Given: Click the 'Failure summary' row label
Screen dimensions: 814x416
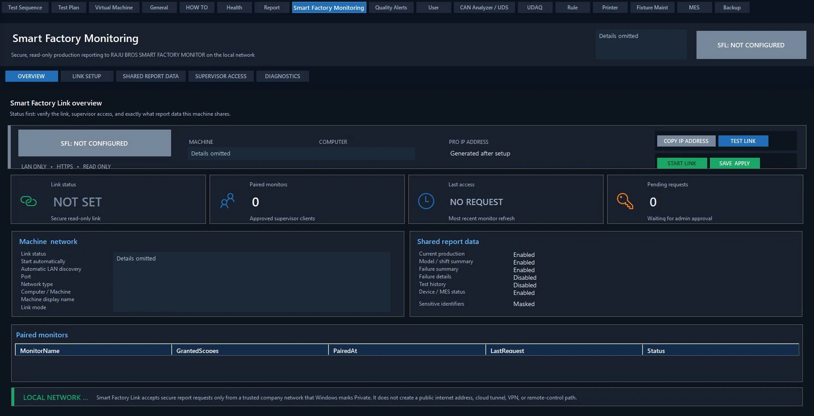Looking at the screenshot, I should point(438,269).
